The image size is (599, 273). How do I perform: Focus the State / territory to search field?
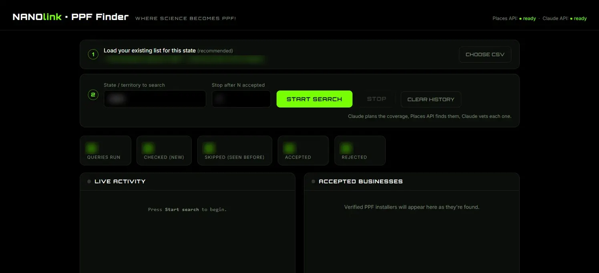coord(155,99)
